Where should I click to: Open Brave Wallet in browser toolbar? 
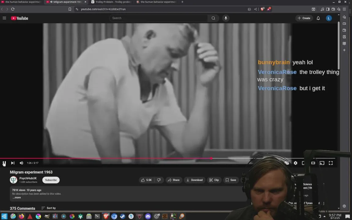[x=333, y=9]
